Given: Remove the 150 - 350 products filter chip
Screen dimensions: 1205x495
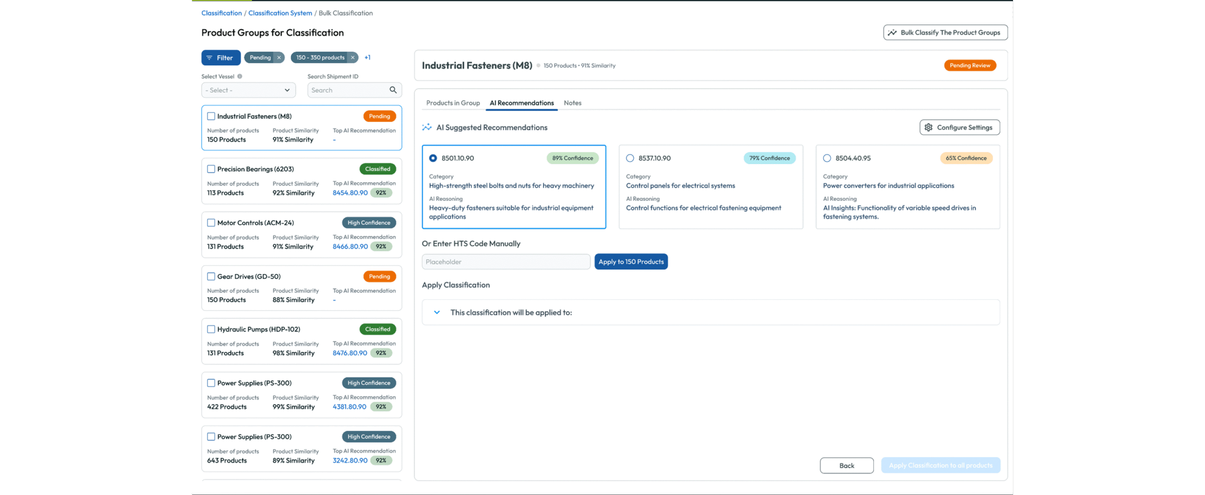Looking at the screenshot, I should pos(353,57).
